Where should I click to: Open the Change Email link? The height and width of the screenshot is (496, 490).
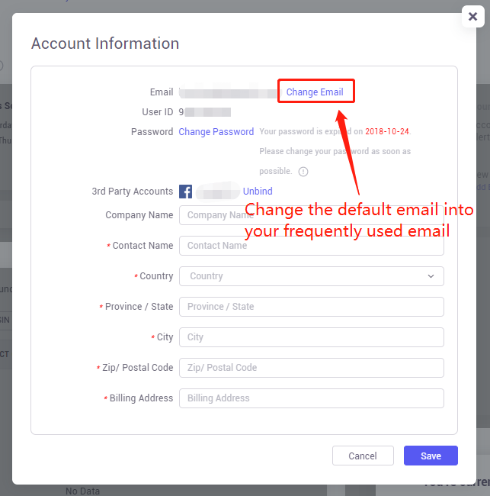click(315, 92)
